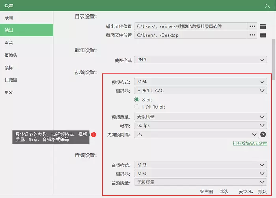This screenshot has width=276, height=198.
Task: Click the keyframe interval help icon
Action: coord(263,135)
